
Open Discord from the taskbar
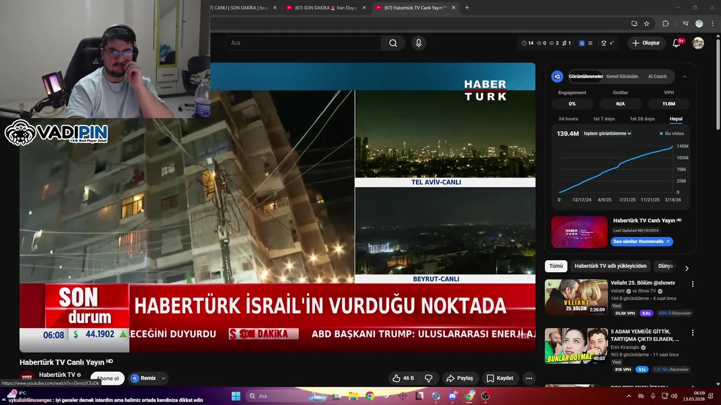(453, 396)
